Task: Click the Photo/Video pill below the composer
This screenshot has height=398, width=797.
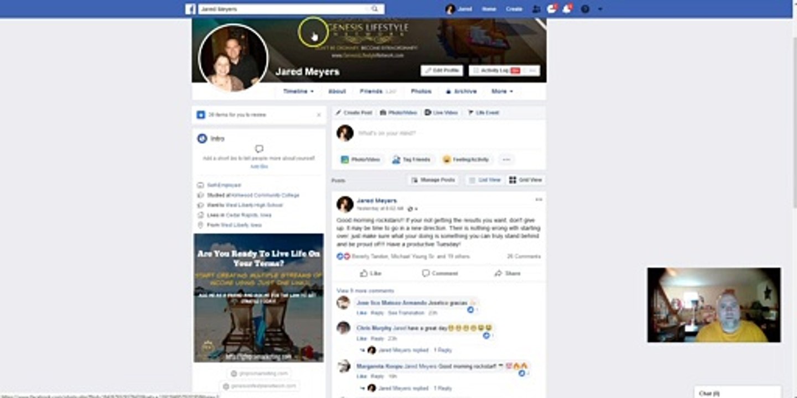Action: 360,160
